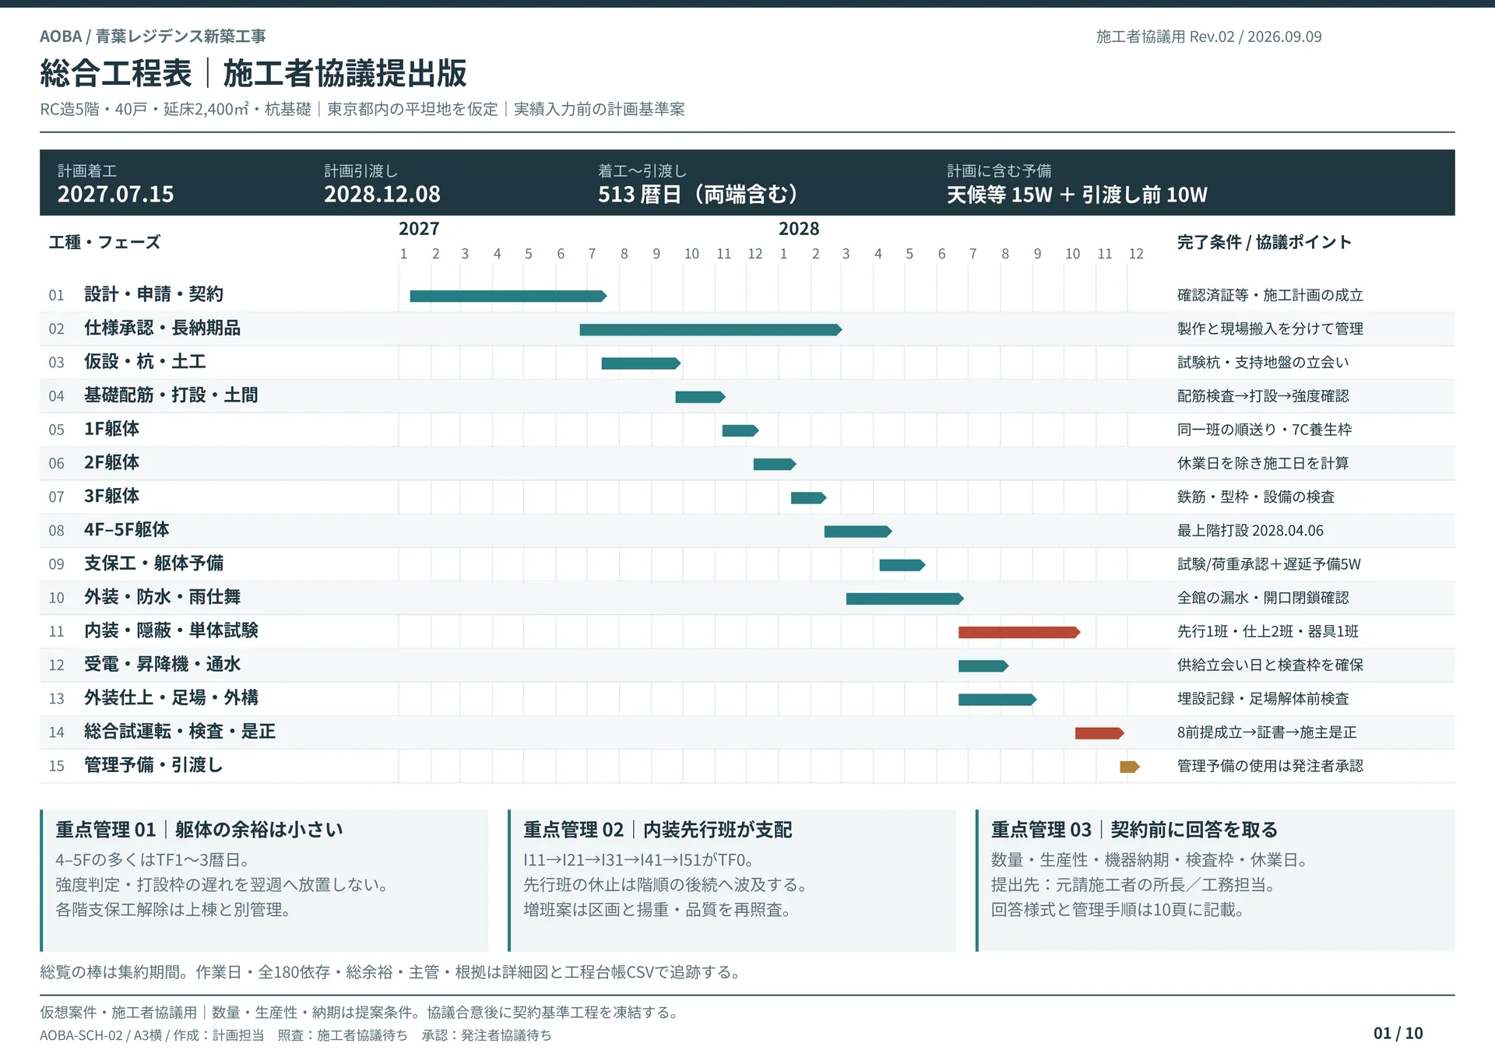Click the 2028 year header

point(799,229)
